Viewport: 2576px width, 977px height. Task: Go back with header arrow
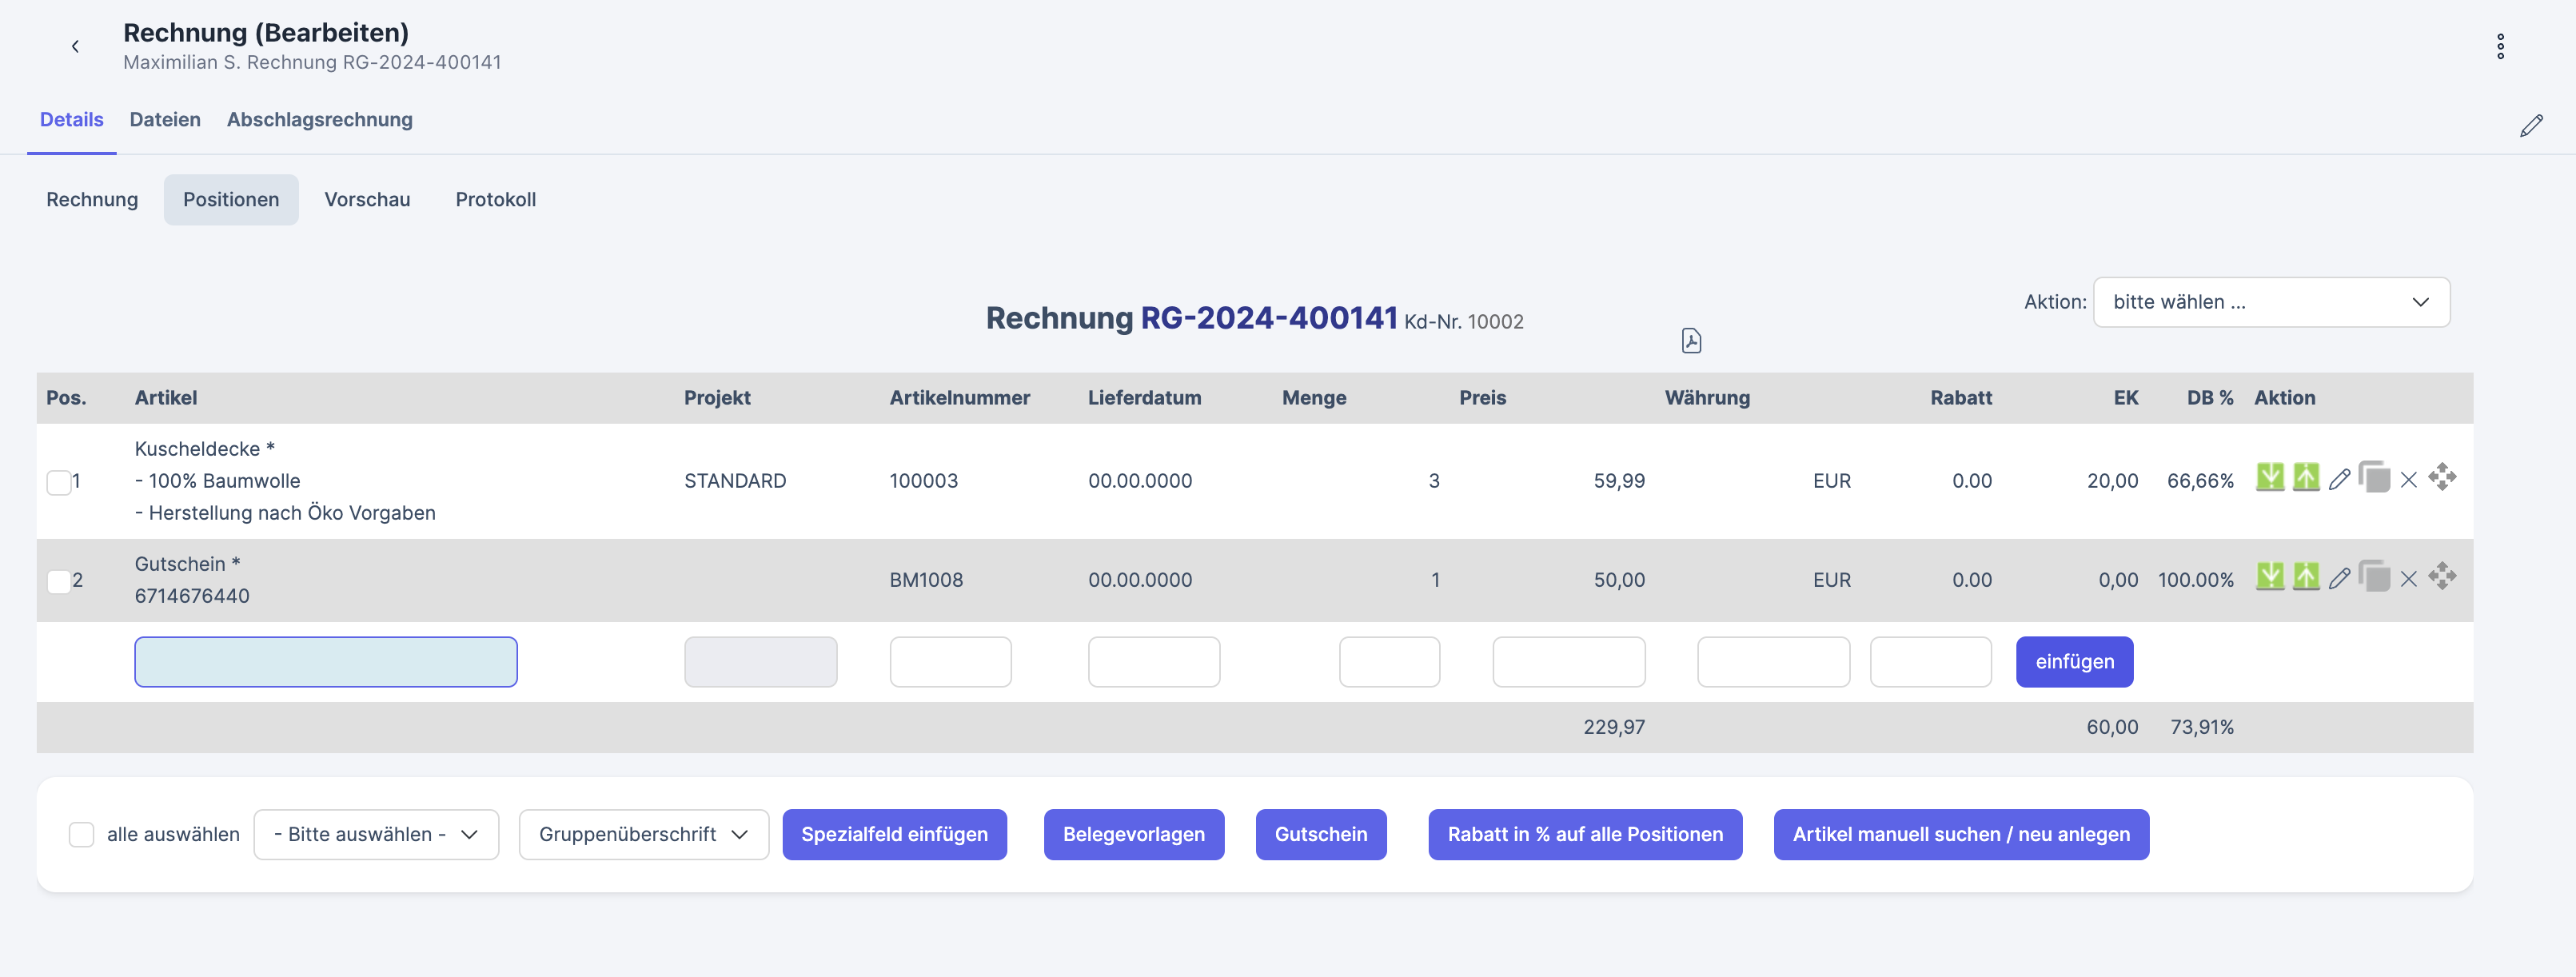pos(75,46)
